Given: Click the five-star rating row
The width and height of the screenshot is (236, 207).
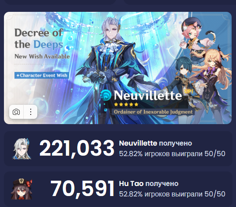Looking at the screenshot, I should (126, 104).
